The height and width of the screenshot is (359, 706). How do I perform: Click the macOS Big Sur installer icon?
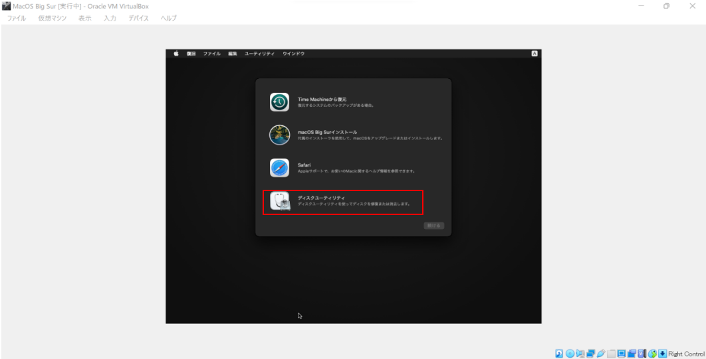(x=279, y=135)
